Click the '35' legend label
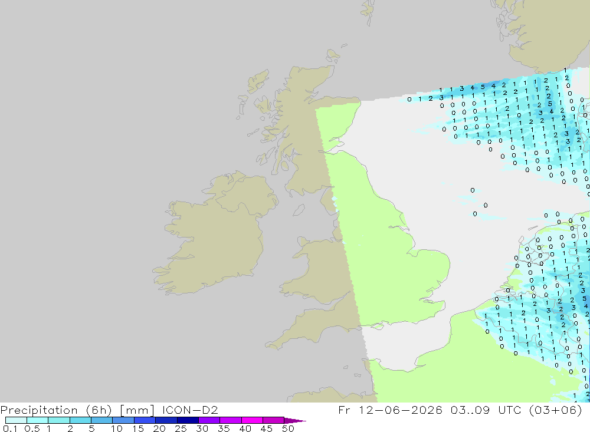This screenshot has height=432, width=590. point(224,428)
